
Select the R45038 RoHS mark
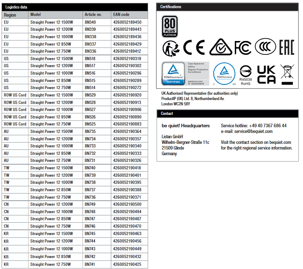[x=245, y=75]
